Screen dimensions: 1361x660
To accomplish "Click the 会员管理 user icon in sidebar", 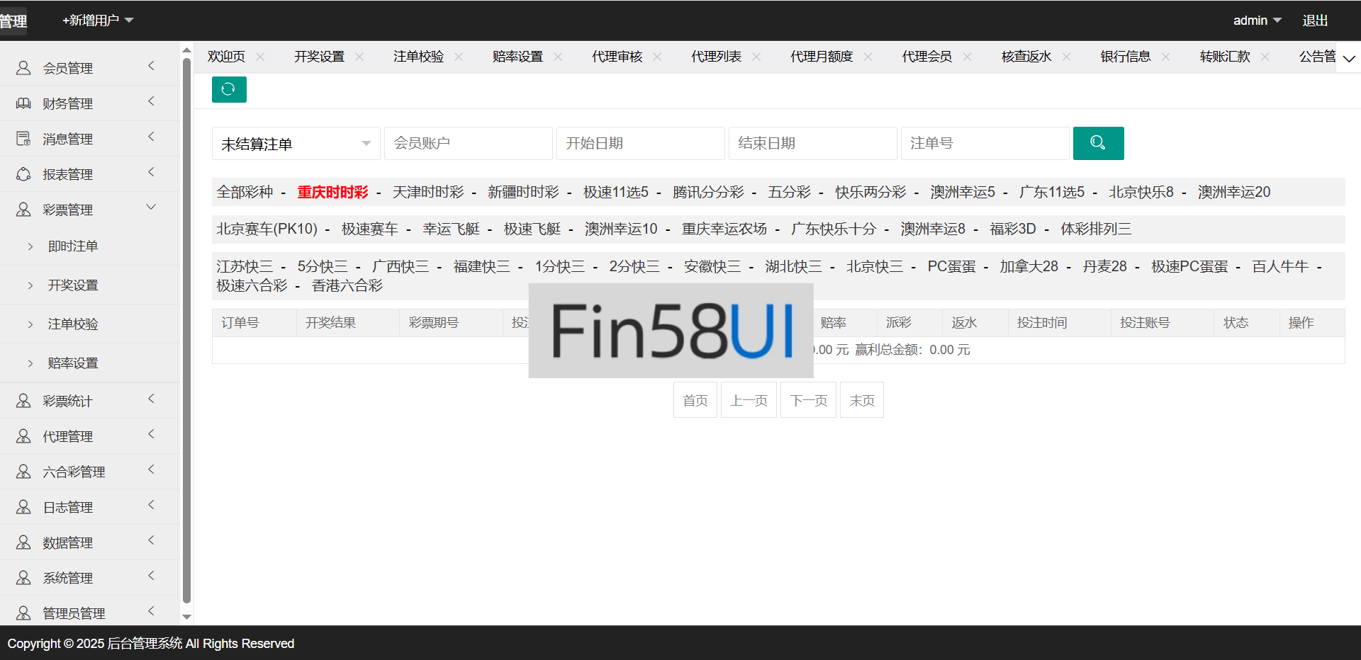I will pyautogui.click(x=23, y=68).
